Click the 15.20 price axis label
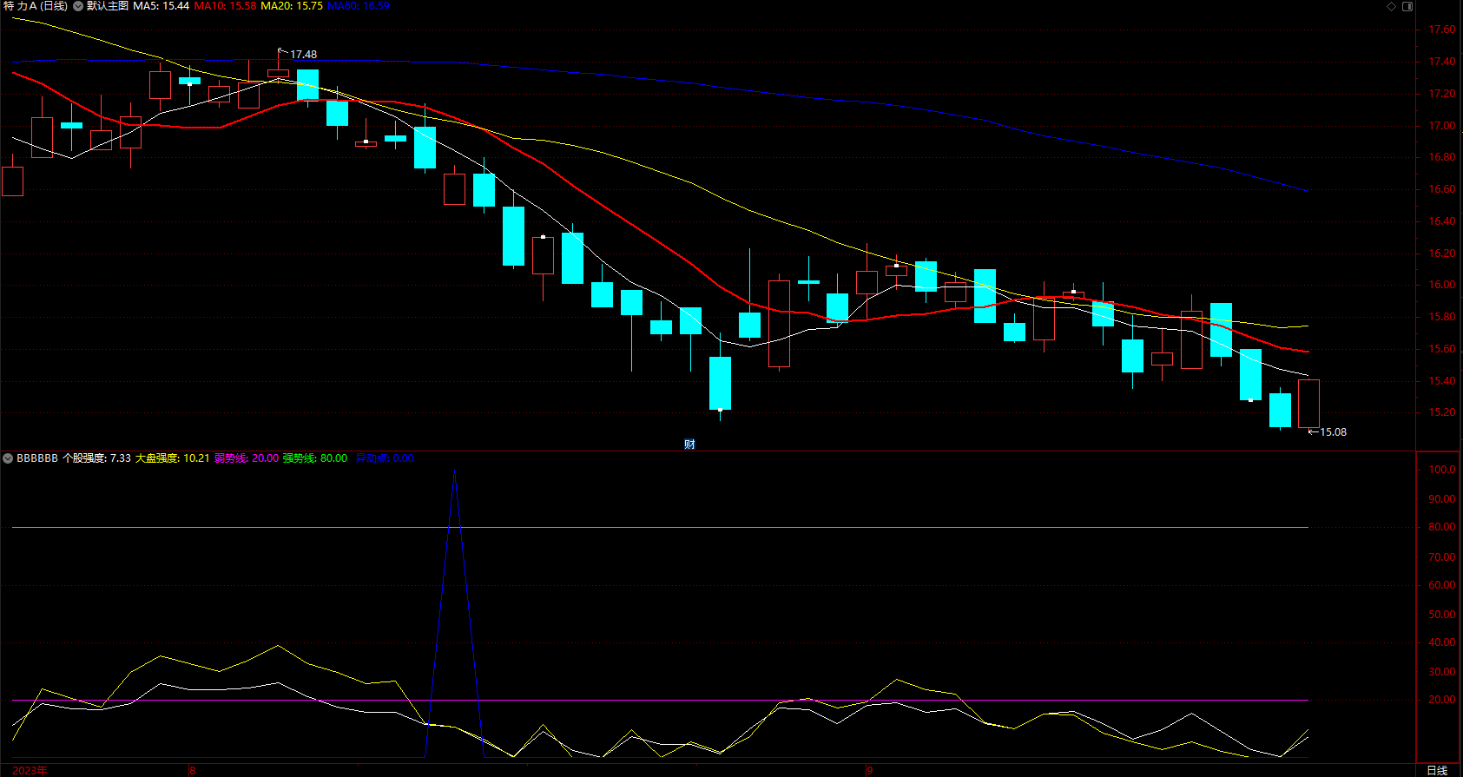Image resolution: width=1463 pixels, height=777 pixels. [1442, 412]
